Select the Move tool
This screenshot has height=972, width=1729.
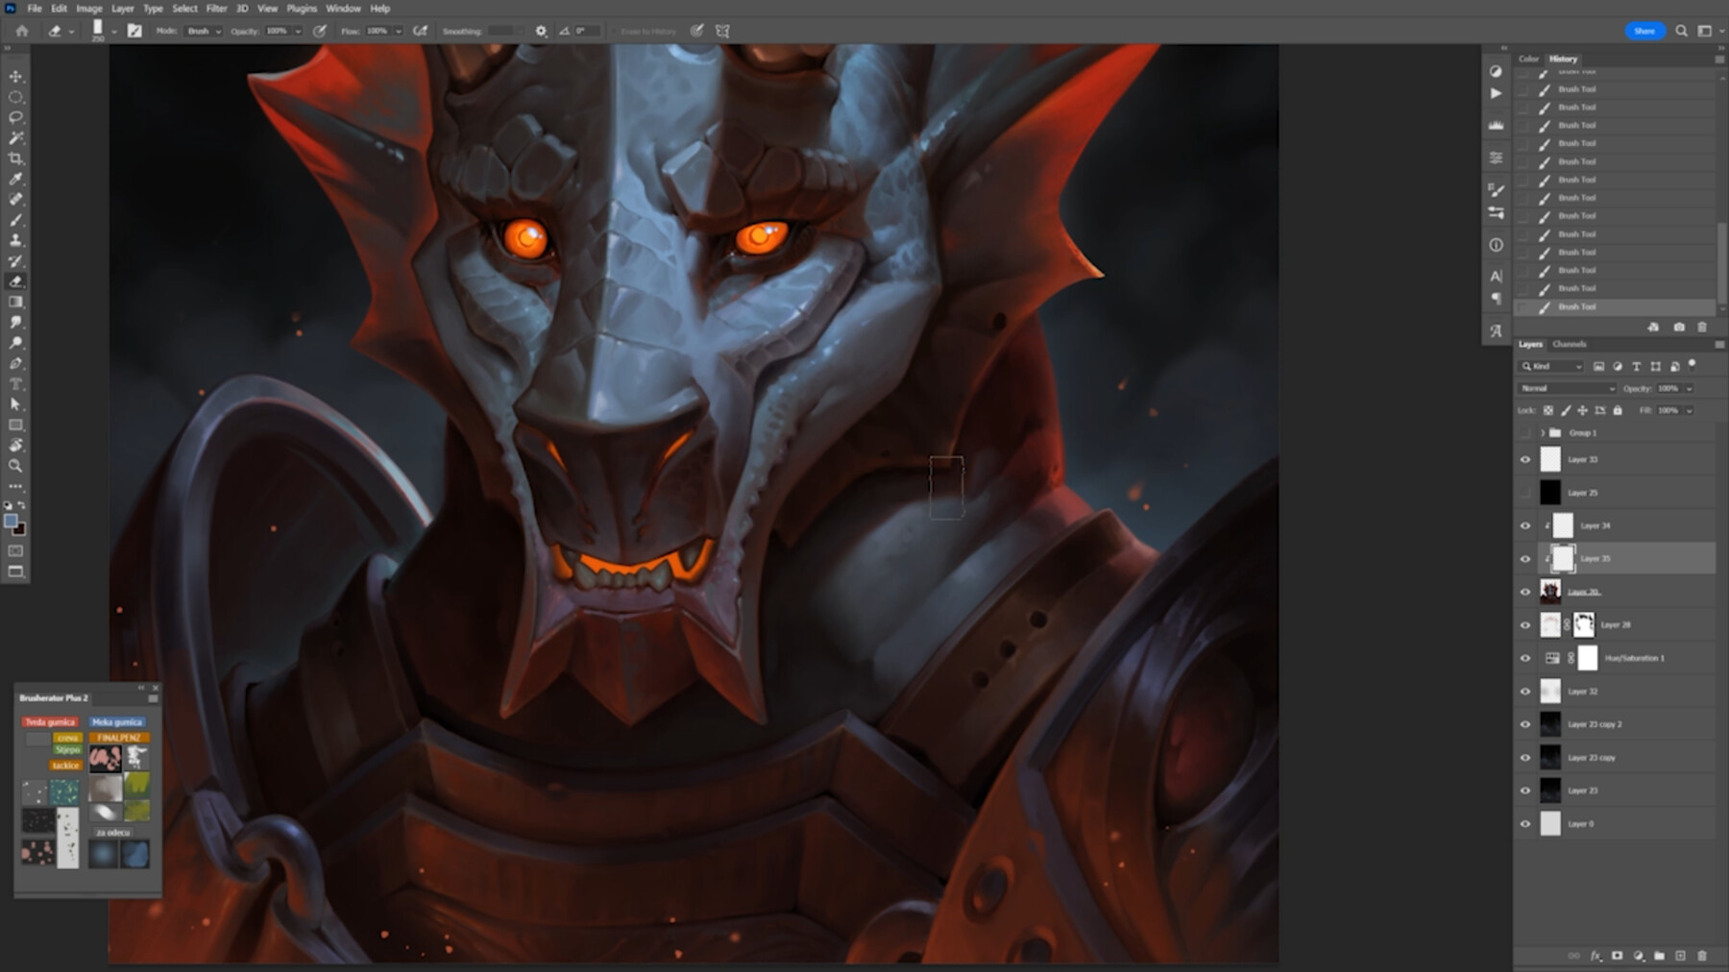pyautogui.click(x=15, y=74)
